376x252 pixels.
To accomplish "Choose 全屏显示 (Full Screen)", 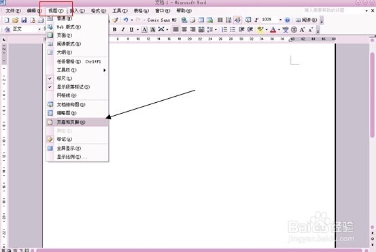I will [78, 148].
